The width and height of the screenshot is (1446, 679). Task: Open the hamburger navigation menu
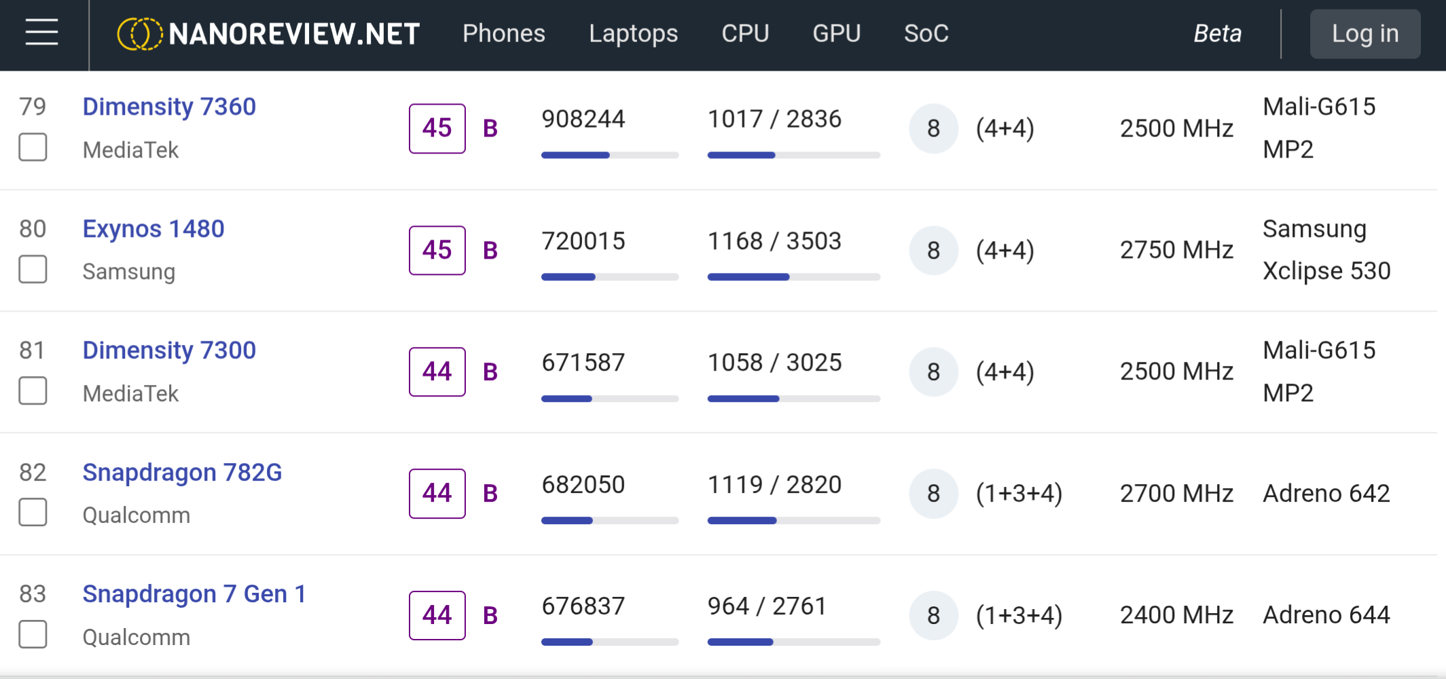pos(41,33)
